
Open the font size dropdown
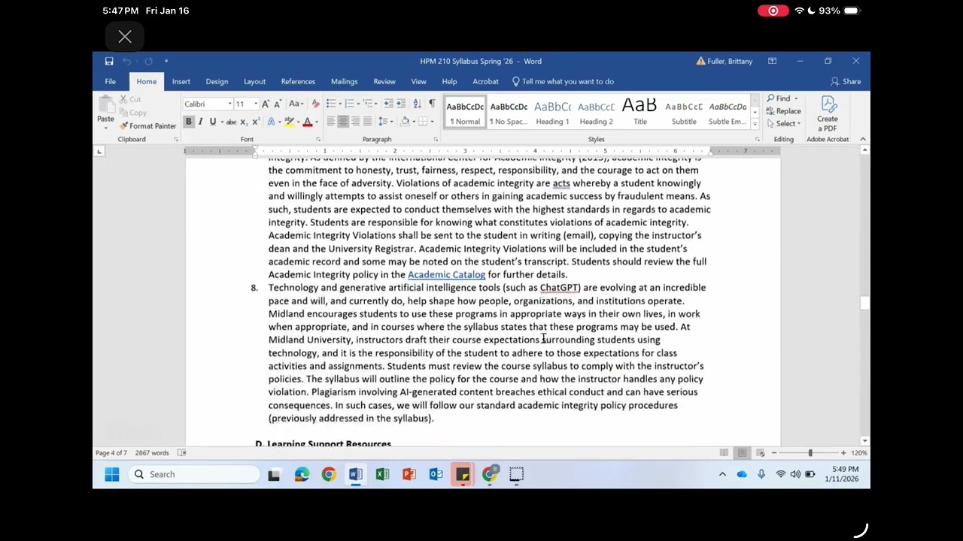point(256,104)
